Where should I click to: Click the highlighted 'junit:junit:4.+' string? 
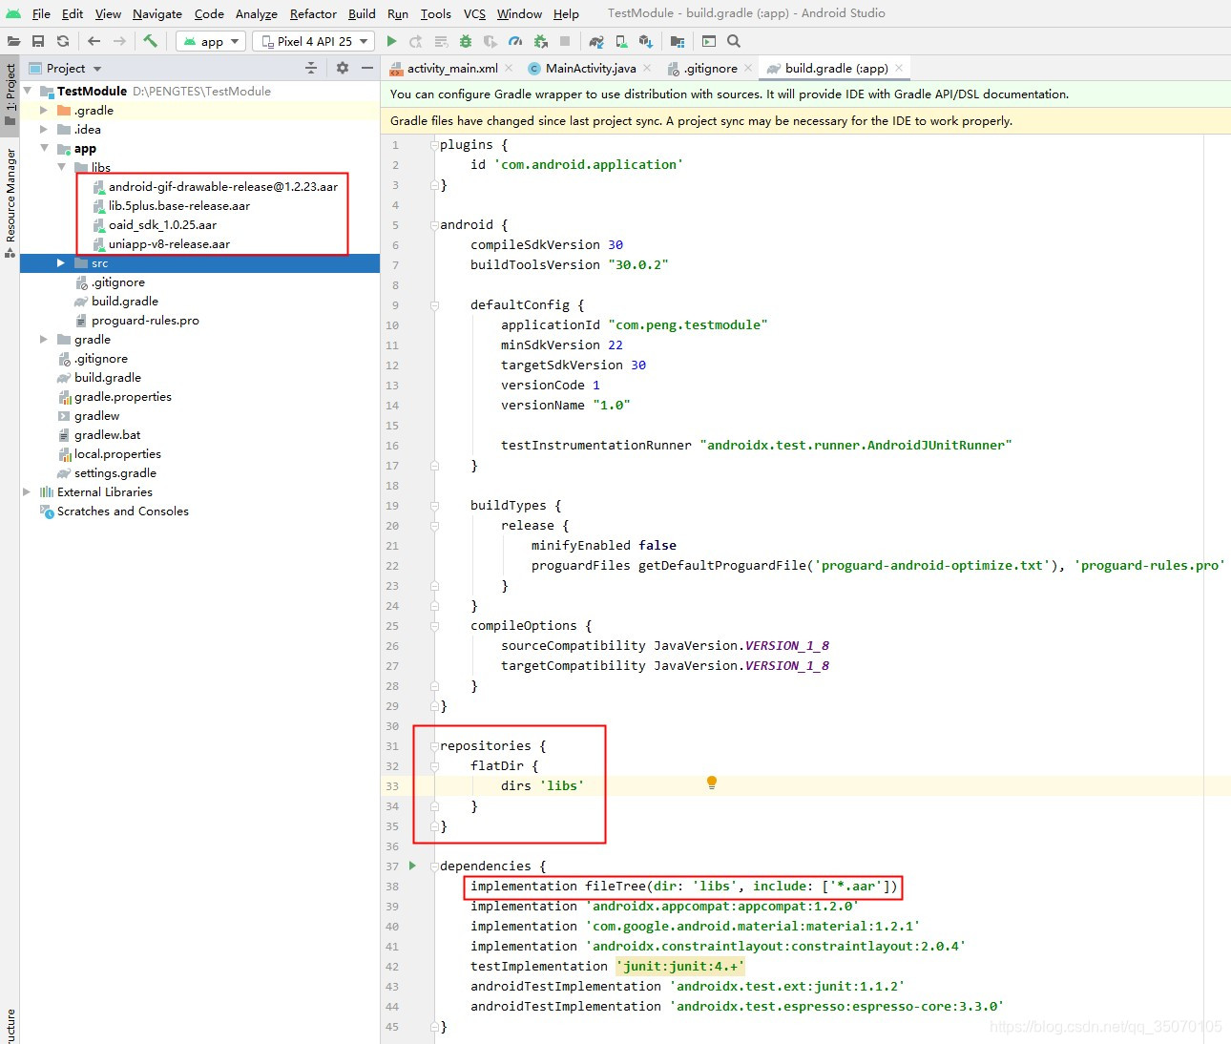[679, 966]
